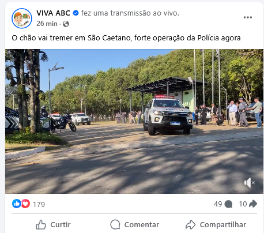Like the post with Curtir
The height and width of the screenshot is (233, 264).
pyautogui.click(x=53, y=224)
